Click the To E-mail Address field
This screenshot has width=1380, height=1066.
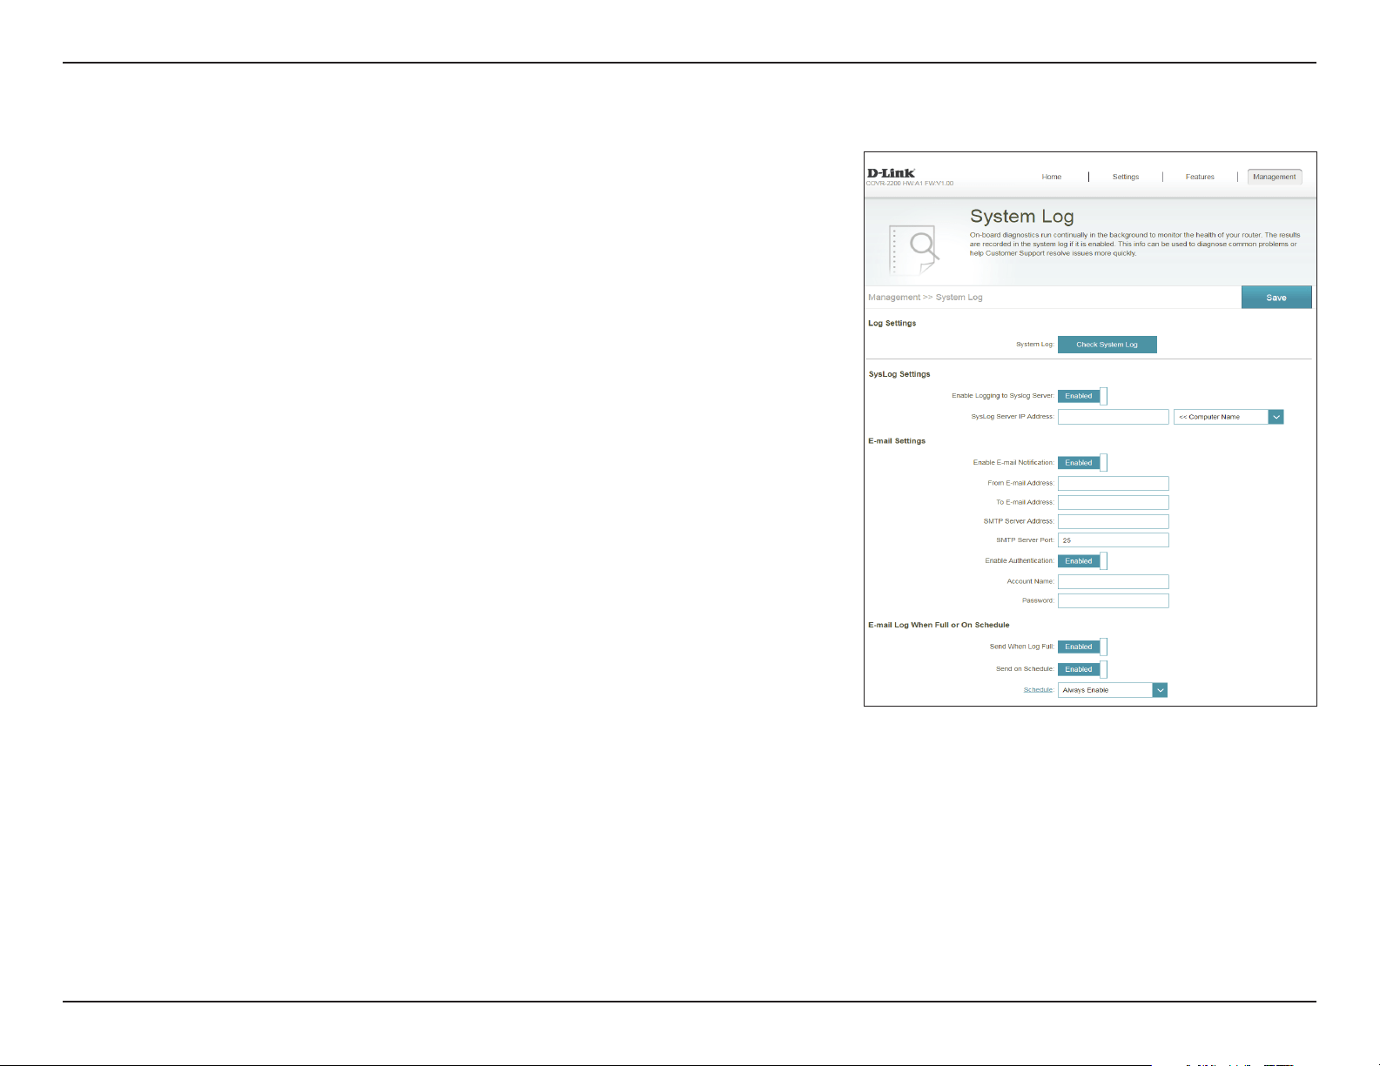click(x=1114, y=502)
